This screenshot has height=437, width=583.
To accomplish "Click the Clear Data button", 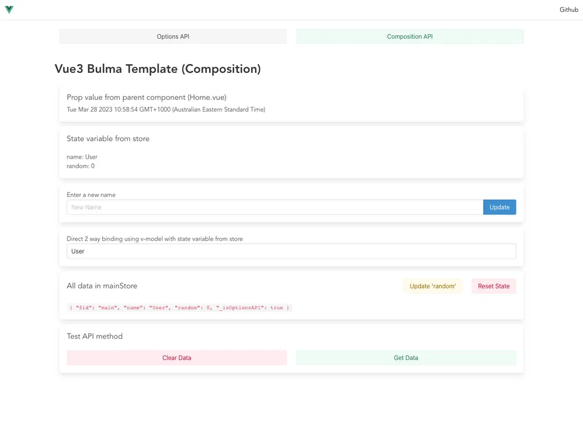I will tap(176, 358).
